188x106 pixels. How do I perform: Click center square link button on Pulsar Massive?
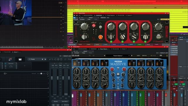click(118, 74)
